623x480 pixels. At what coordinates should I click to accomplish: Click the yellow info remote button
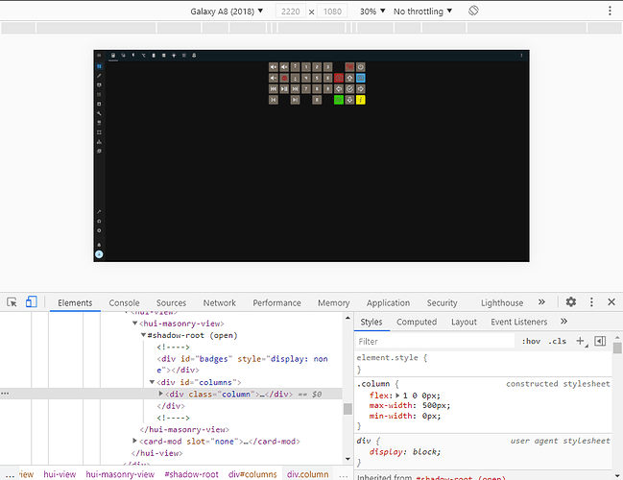[360, 100]
